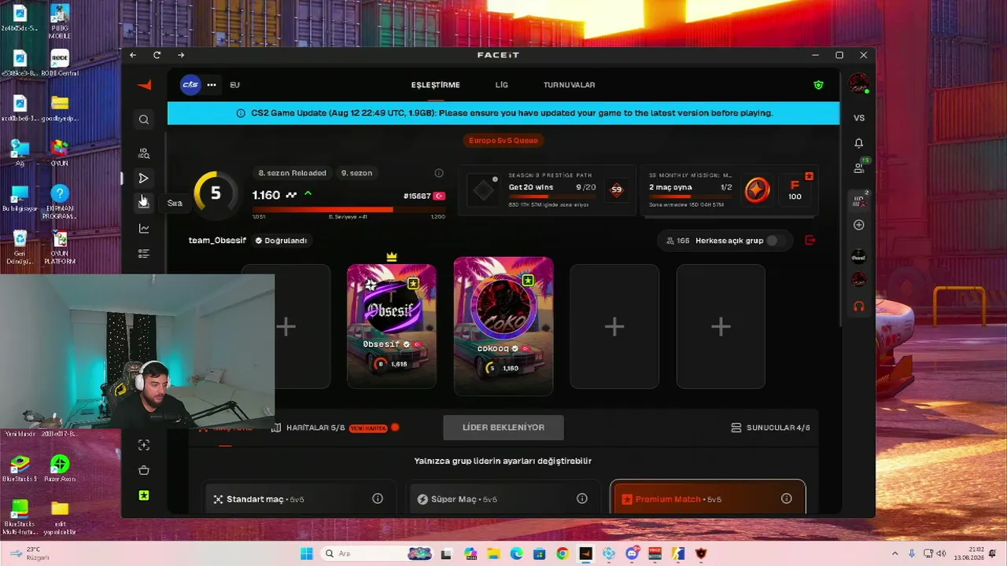1007x566 pixels.
Task: Open the SUNUCULAR 4/6 server selection
Action: (x=770, y=428)
